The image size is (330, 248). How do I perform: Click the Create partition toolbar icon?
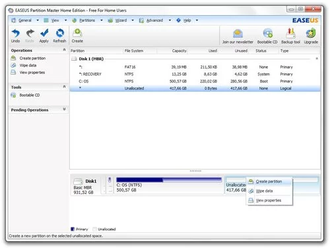point(77,33)
